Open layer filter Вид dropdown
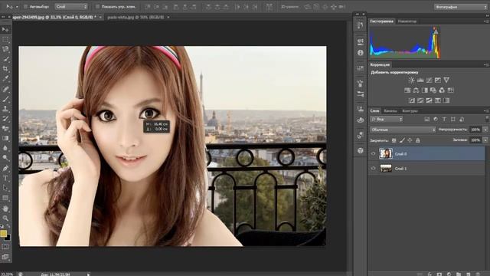This screenshot has width=490, height=276. click(387, 120)
